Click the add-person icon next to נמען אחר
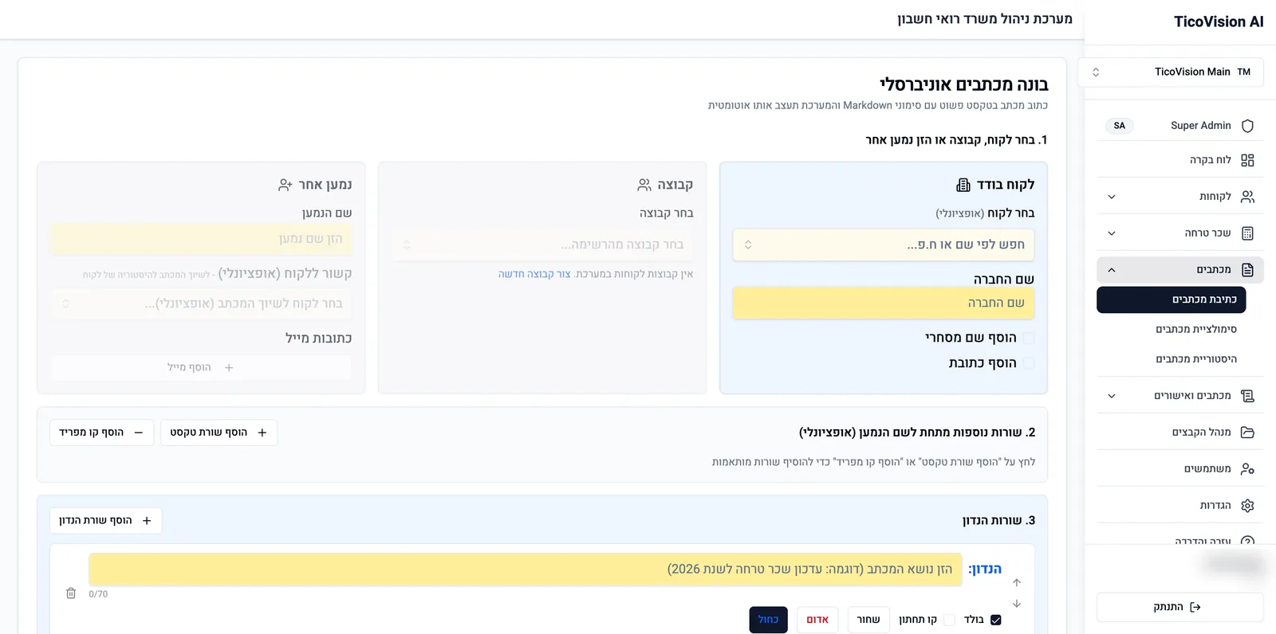Screen dimensions: 1276x634 click(285, 185)
